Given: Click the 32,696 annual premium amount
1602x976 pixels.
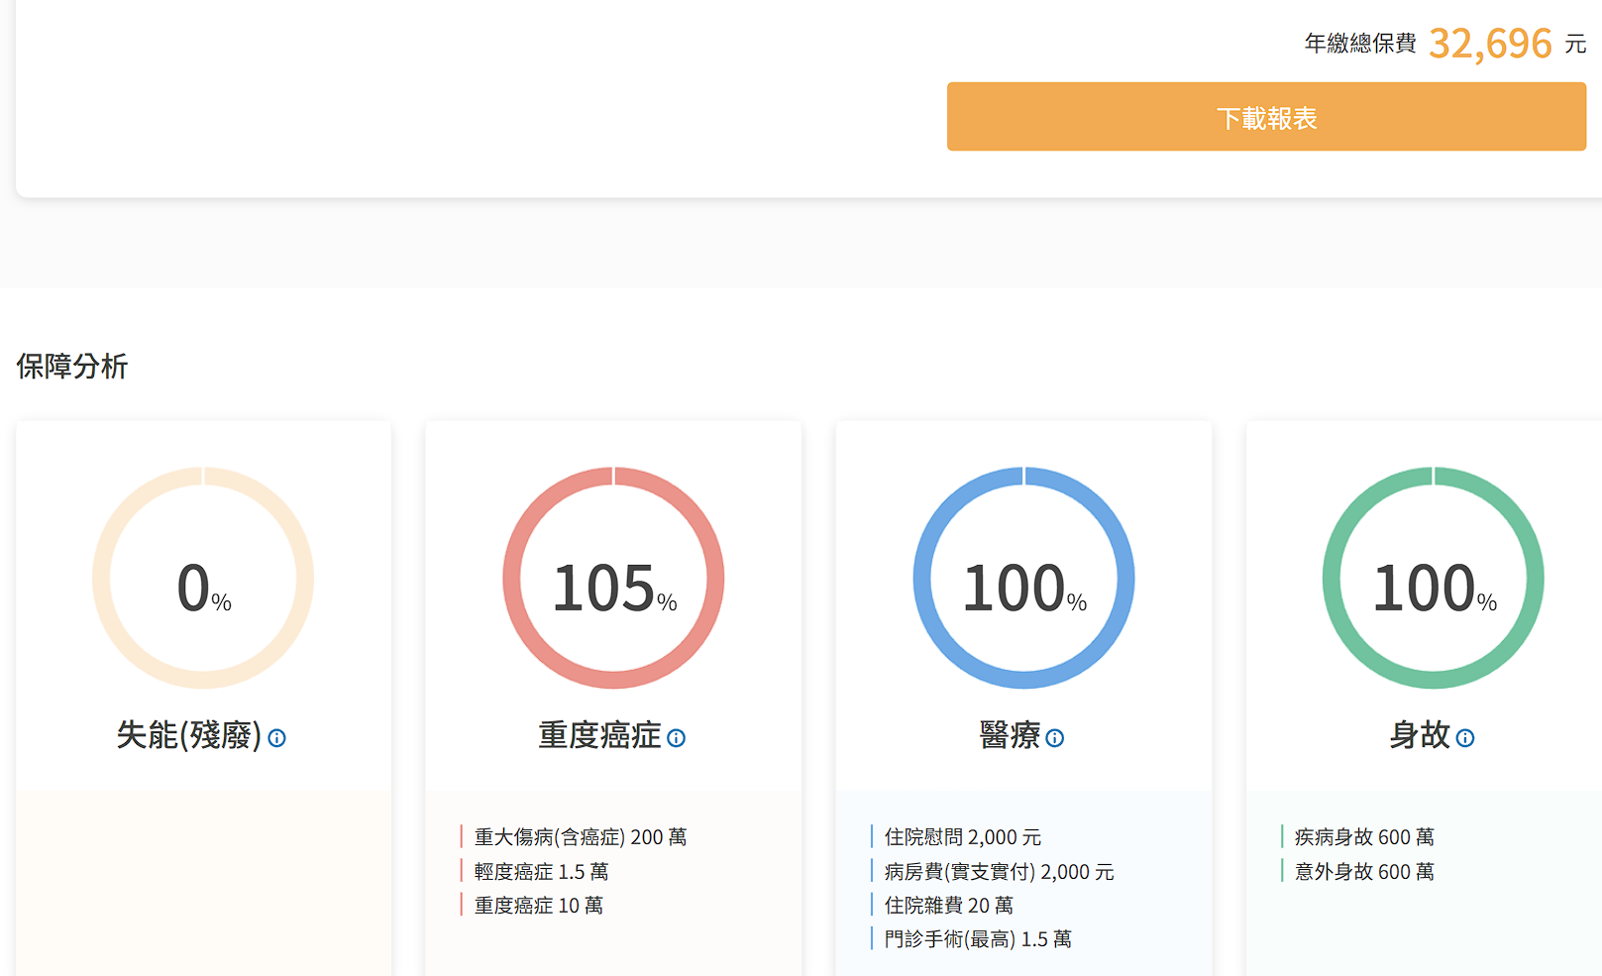Looking at the screenshot, I should pyautogui.click(x=1490, y=44).
